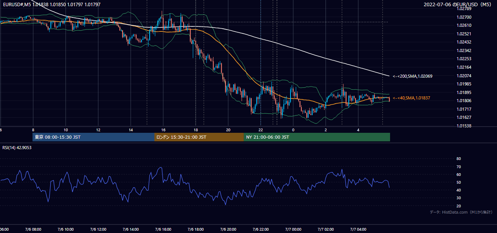Click price axis value 1.01895
The height and width of the screenshot is (233, 497).
(464, 92)
